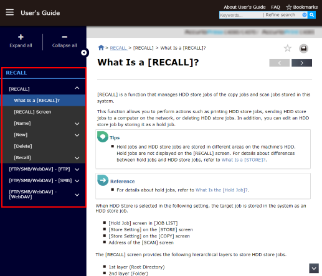The image size is (322, 276).
Task: Expand the [Name] tree item
Action: pyautogui.click(x=77, y=124)
